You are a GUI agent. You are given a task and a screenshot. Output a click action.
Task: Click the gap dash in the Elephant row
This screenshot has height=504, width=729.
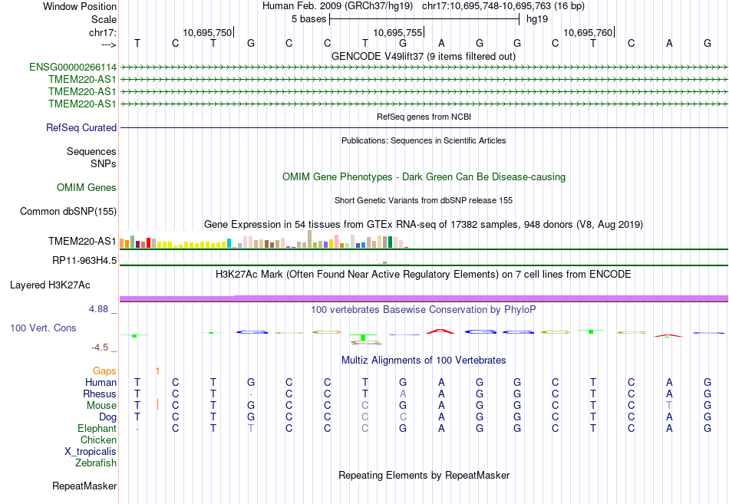coord(137,429)
